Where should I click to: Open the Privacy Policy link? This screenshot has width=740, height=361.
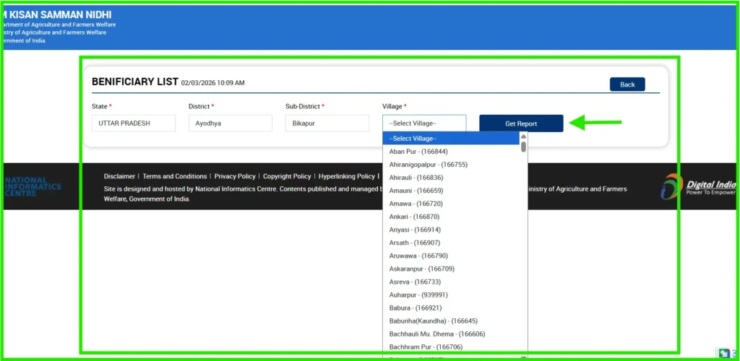[x=235, y=176]
